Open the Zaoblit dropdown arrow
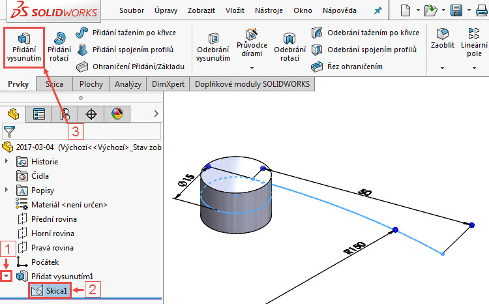The image size is (489, 304). coord(442,68)
